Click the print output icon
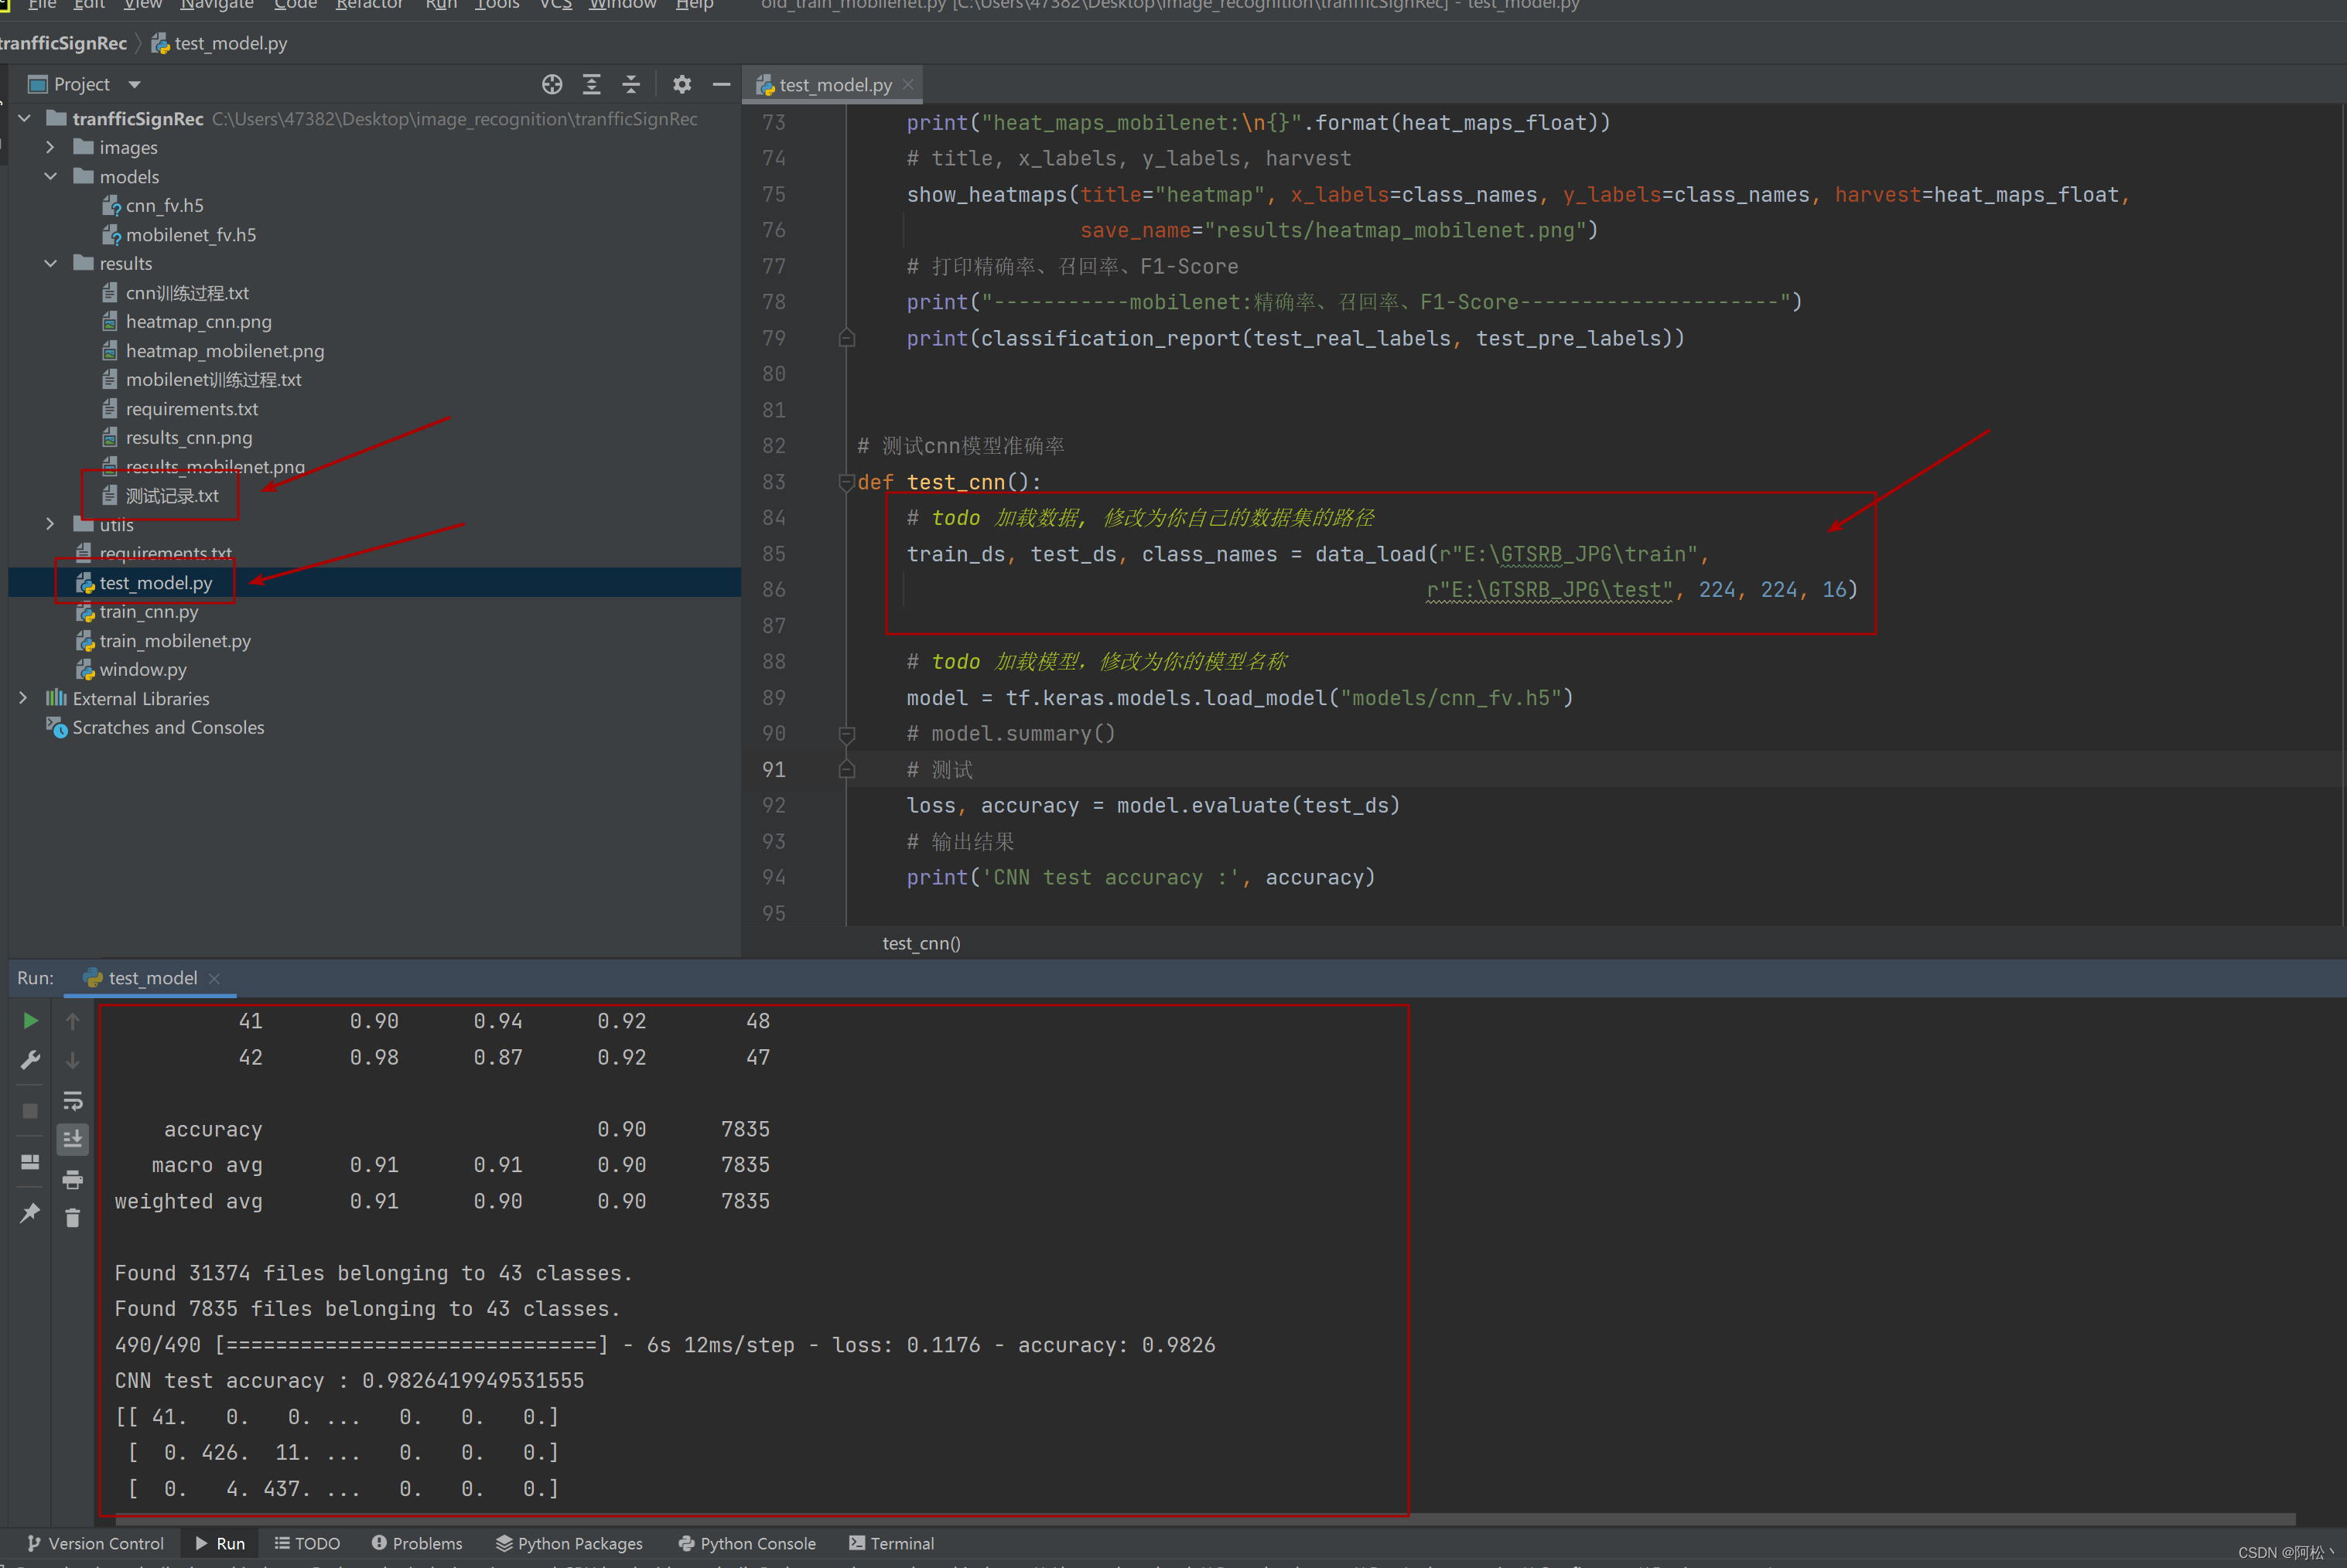The width and height of the screenshot is (2347, 1568). tap(72, 1180)
